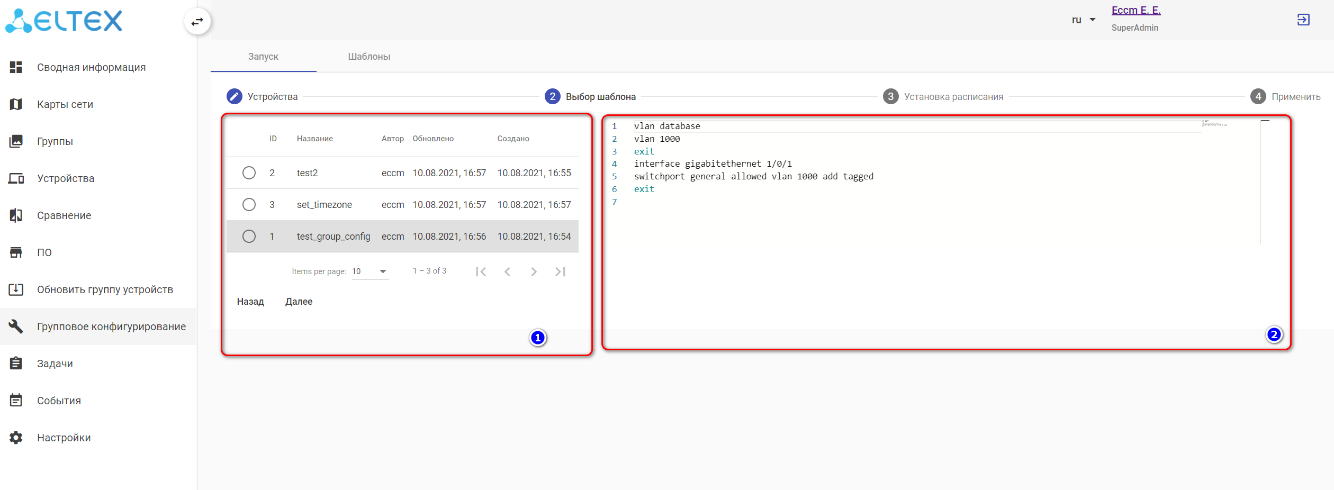Open Карты сети menu item
This screenshot has width=1334, height=490.
pos(98,104)
